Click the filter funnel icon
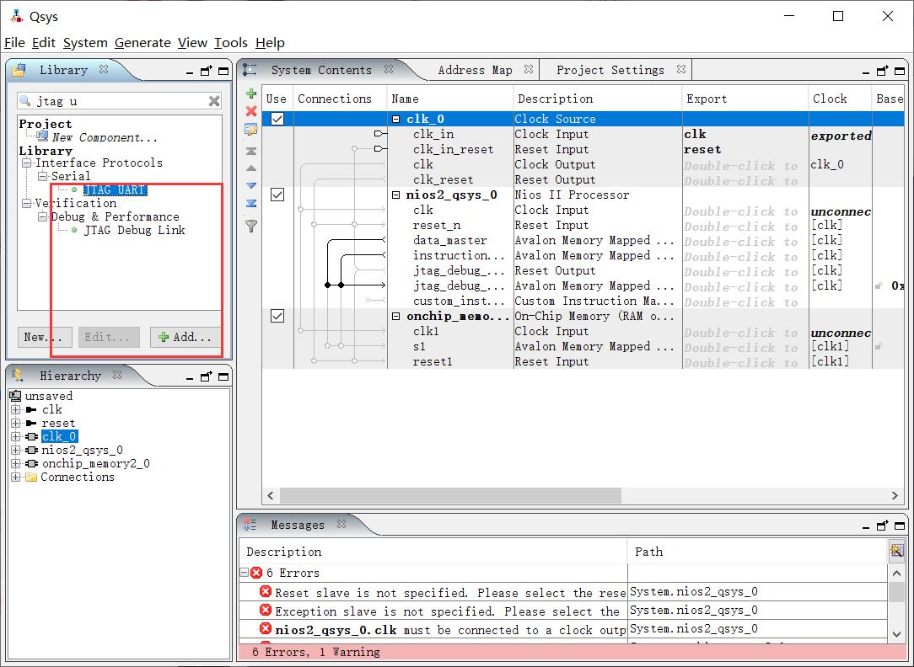This screenshot has height=667, width=914. (251, 226)
